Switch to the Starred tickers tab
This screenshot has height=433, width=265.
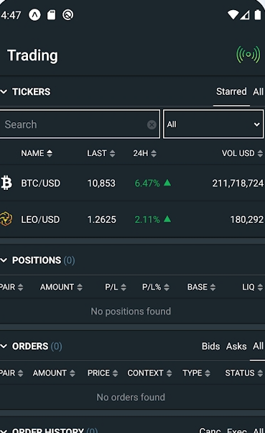pyautogui.click(x=231, y=91)
